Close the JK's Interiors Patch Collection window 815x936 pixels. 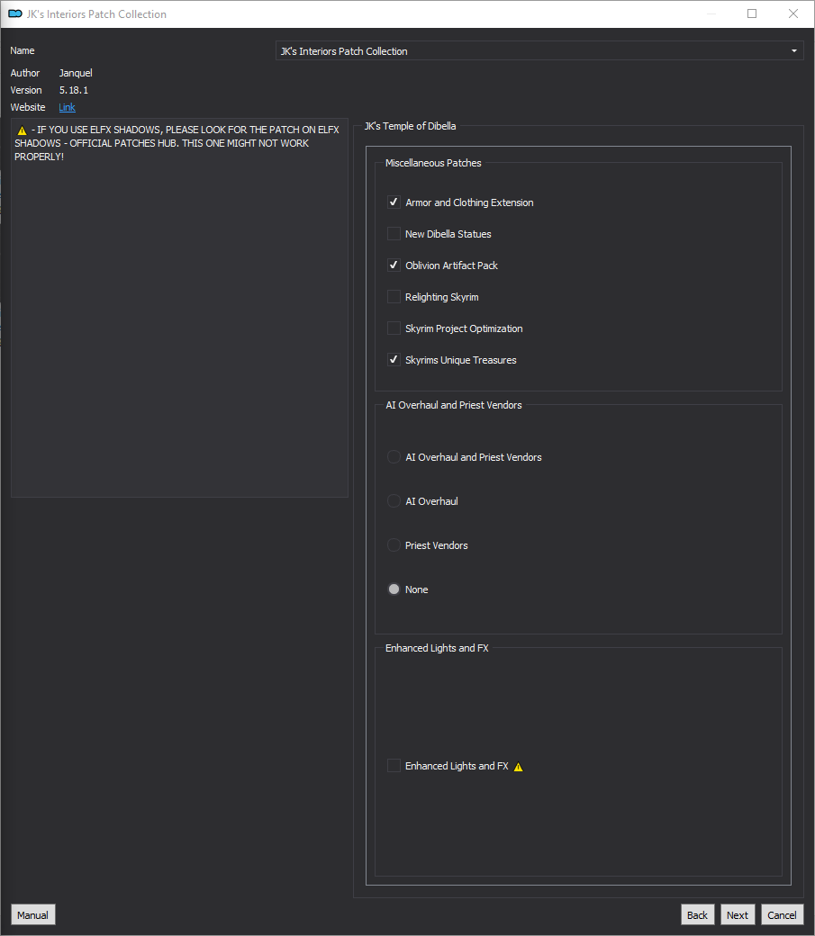pyautogui.click(x=793, y=13)
